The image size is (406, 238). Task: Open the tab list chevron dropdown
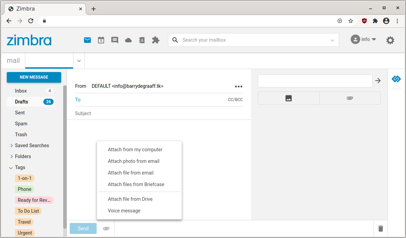click(79, 61)
